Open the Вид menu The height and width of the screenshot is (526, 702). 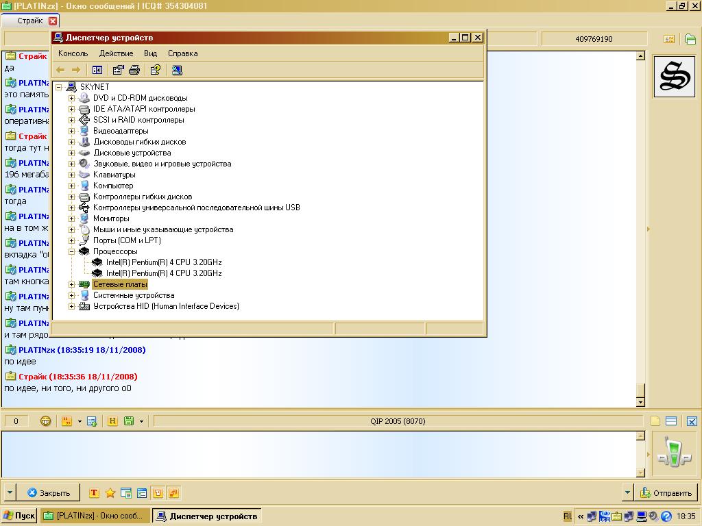(x=150, y=53)
